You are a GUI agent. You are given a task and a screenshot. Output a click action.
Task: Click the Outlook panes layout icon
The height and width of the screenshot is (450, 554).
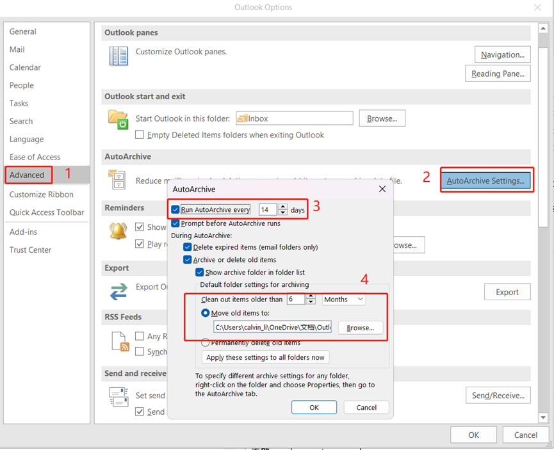pyautogui.click(x=118, y=56)
